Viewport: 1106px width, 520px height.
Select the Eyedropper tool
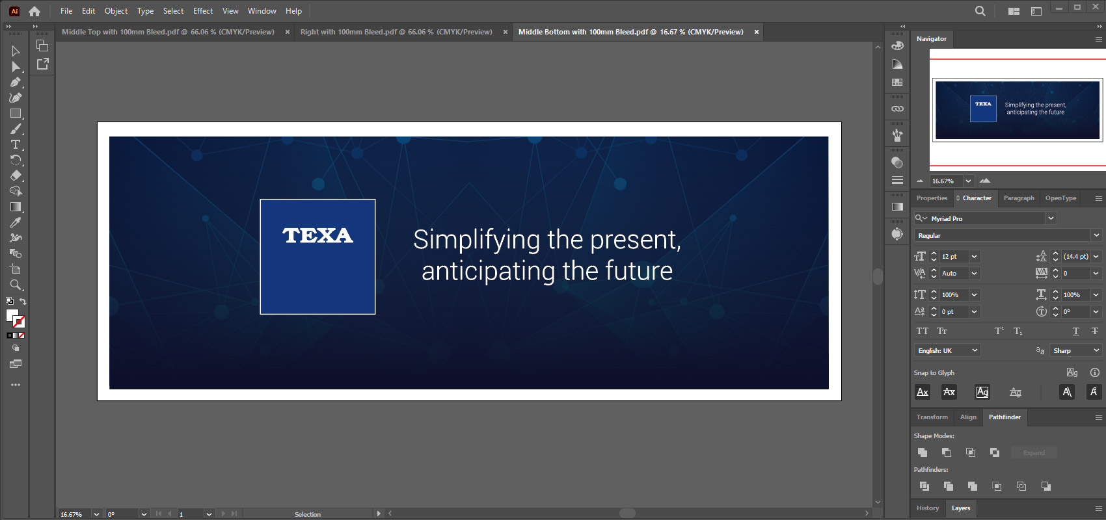(x=16, y=222)
